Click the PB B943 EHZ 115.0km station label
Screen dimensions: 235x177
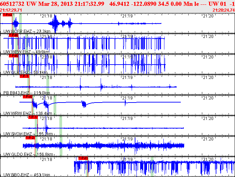pyautogui.click(x=27, y=93)
